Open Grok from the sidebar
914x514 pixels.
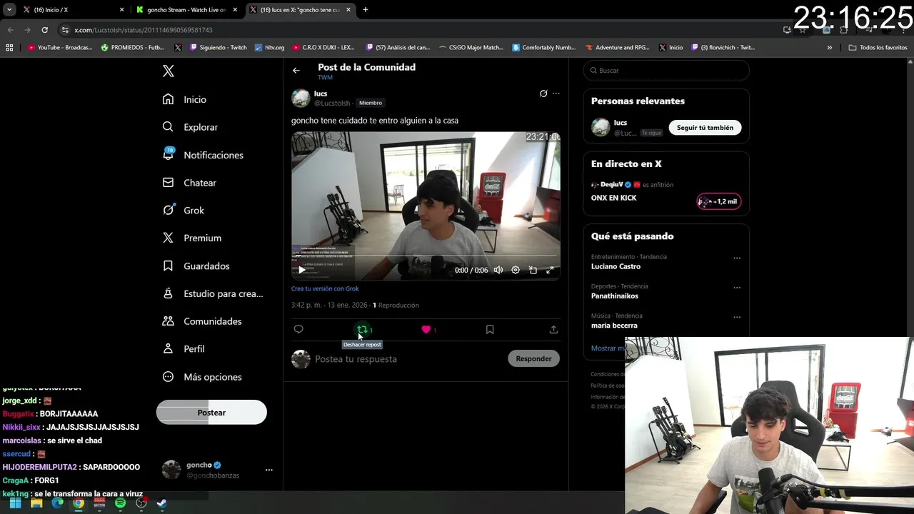point(184,210)
